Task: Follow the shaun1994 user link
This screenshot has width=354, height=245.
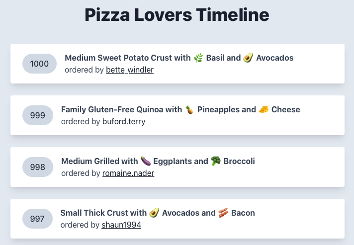Action: click(x=121, y=225)
